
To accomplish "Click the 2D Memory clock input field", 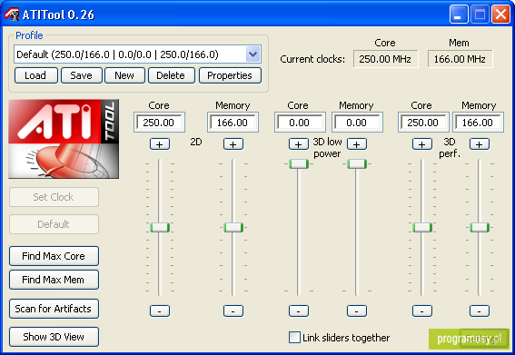I will [x=233, y=123].
